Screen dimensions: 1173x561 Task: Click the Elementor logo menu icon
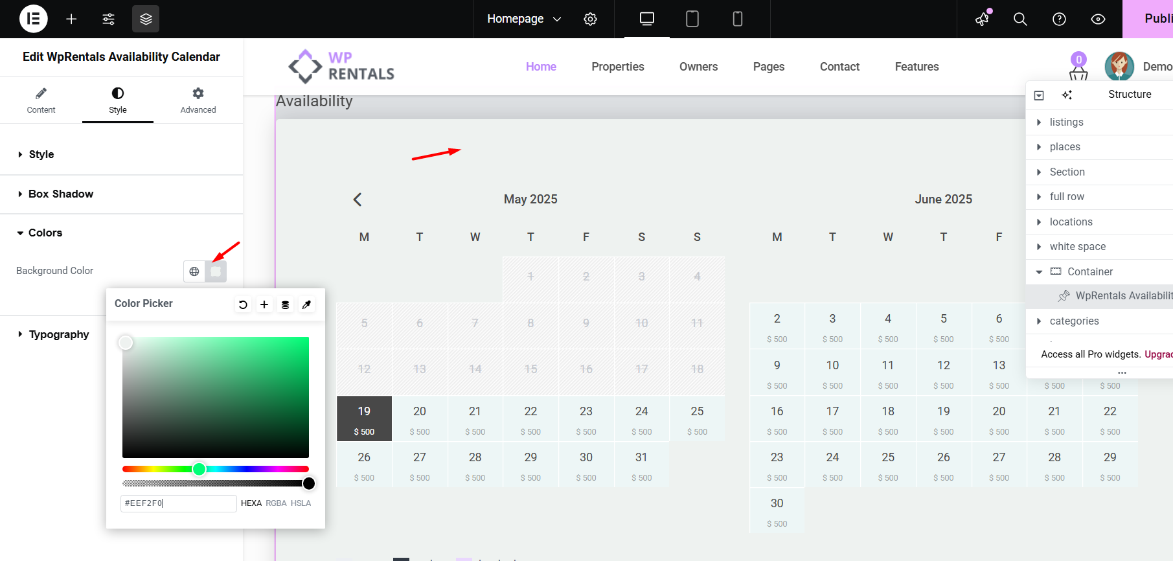33,19
